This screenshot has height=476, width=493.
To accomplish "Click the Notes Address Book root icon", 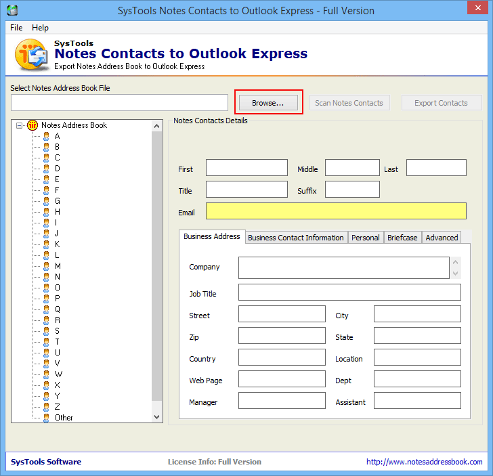I will [x=33, y=125].
